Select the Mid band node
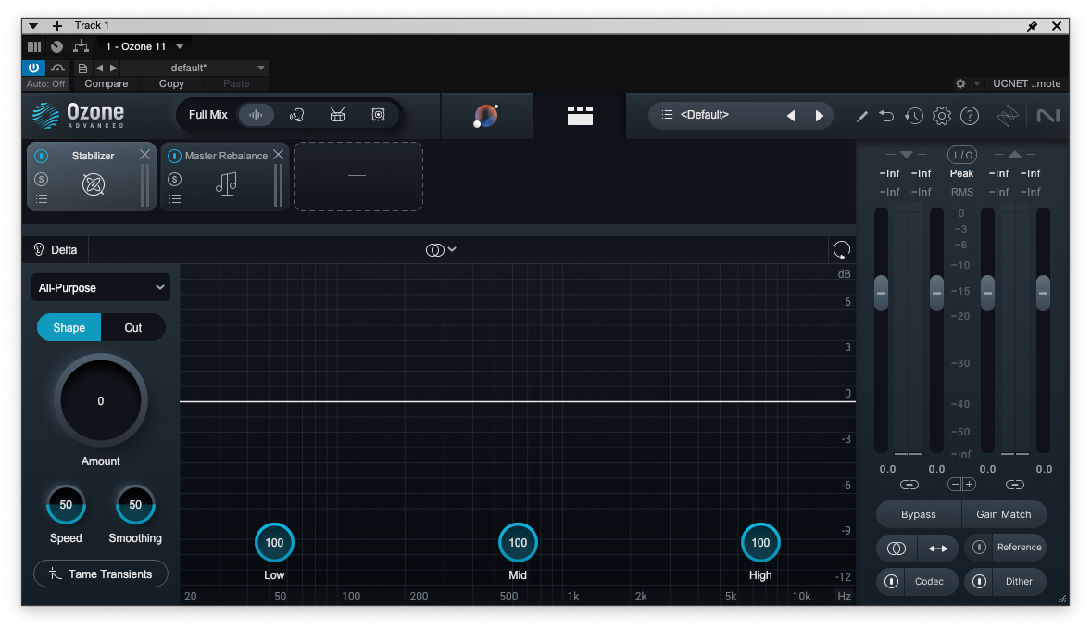This screenshot has height=631, width=1091. [x=518, y=543]
